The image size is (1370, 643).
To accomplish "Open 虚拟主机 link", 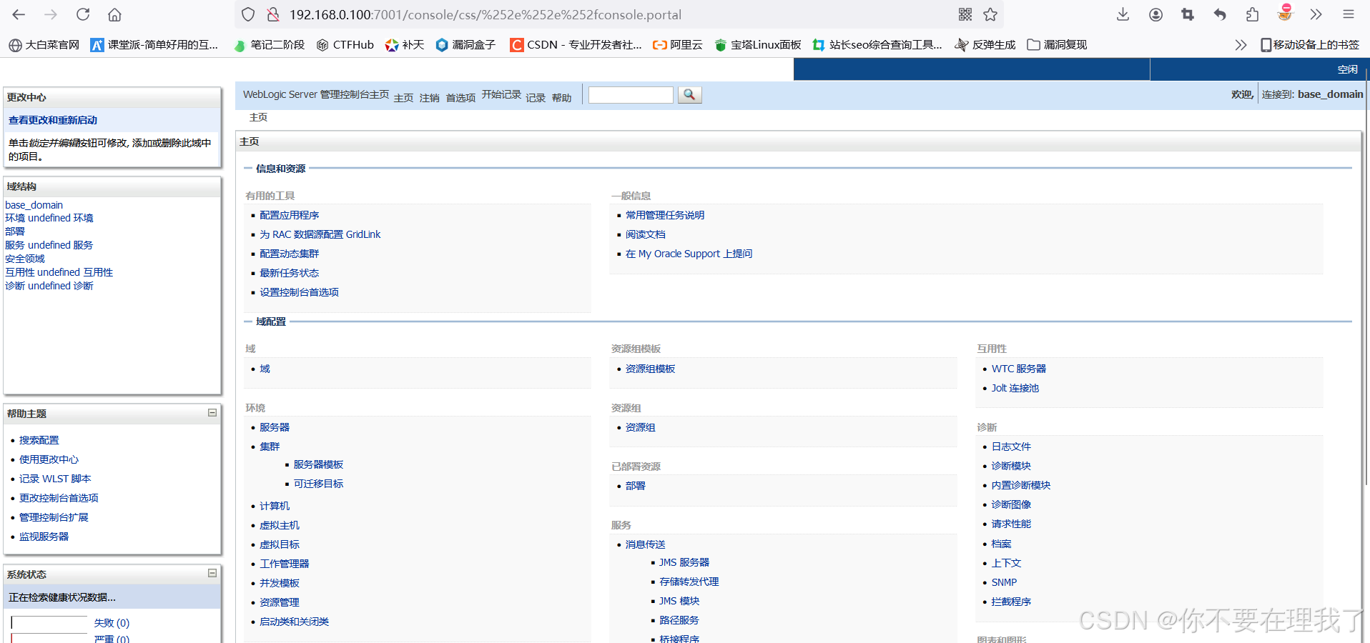I will point(280,525).
